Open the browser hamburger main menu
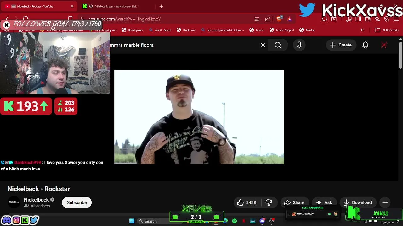 [396, 19]
